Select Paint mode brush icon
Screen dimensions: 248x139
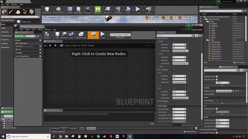point(11,12)
